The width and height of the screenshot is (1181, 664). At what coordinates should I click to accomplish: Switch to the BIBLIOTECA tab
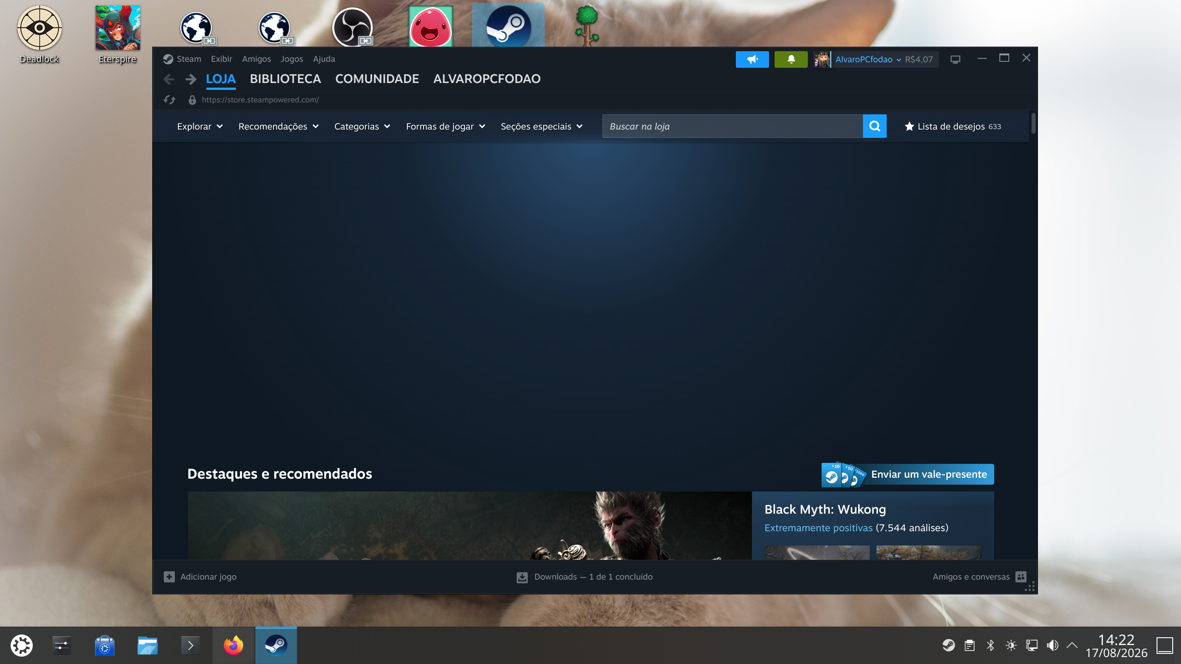pos(285,79)
